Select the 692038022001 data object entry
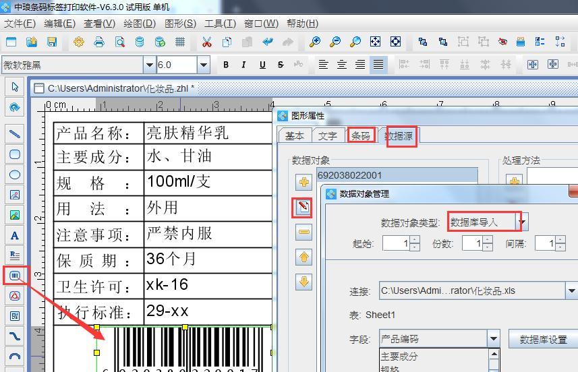Screen dimensions: 578x372 click(397, 175)
